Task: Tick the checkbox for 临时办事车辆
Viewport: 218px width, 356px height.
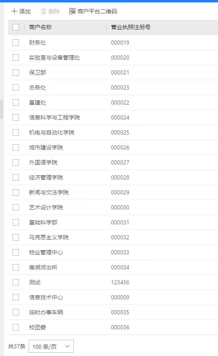Action: (16, 312)
